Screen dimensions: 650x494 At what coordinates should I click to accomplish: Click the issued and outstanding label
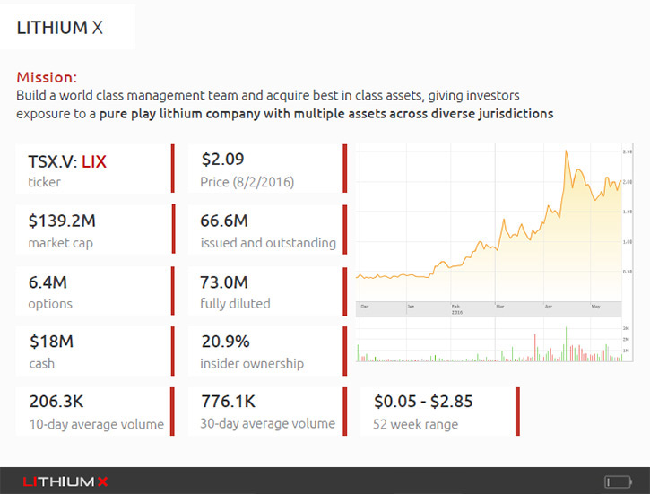coord(268,243)
